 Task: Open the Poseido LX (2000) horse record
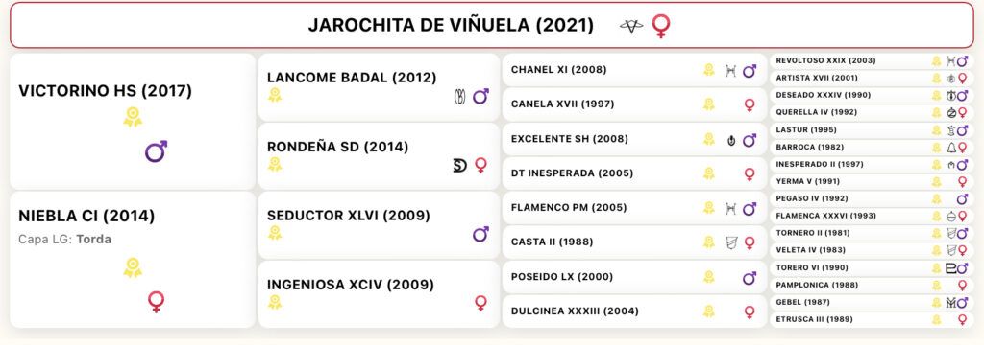(635, 277)
